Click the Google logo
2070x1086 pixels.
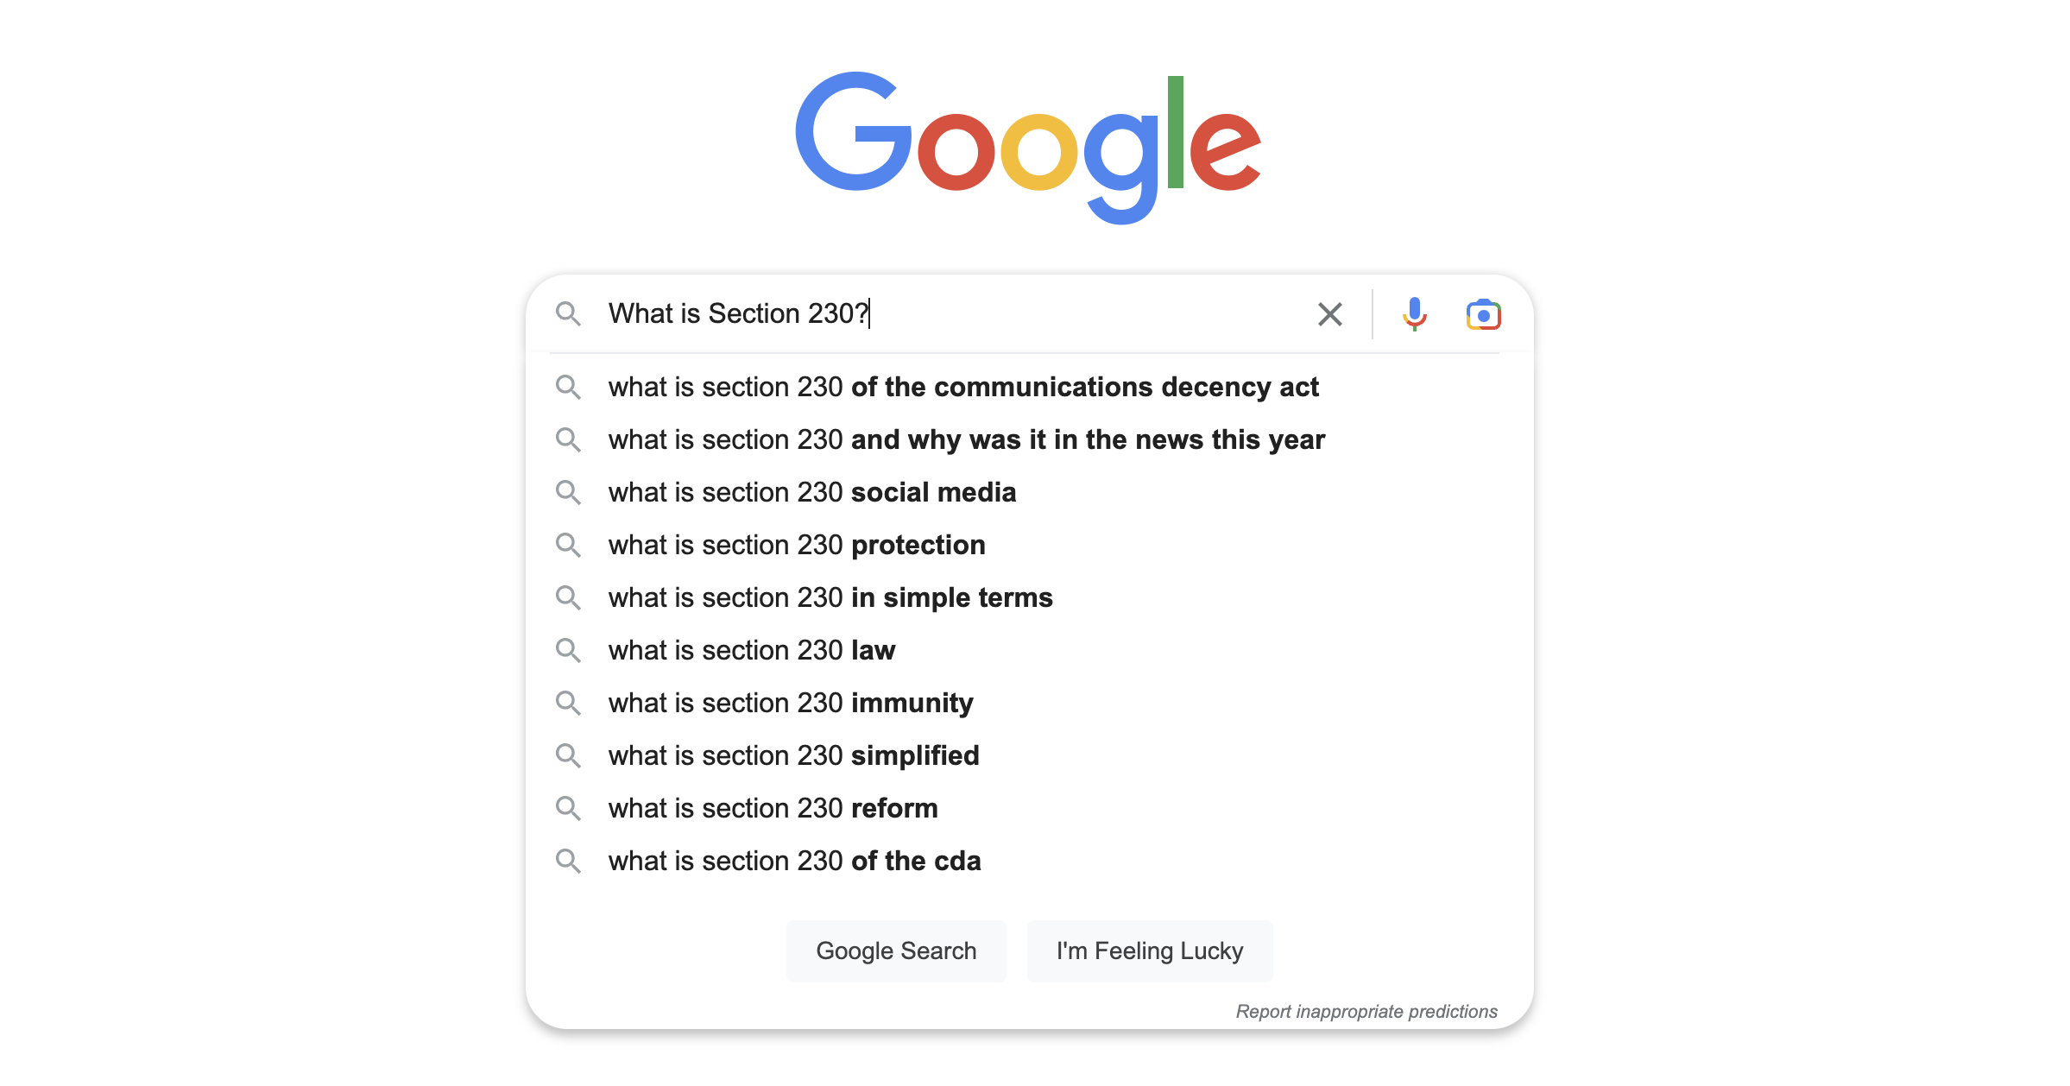pyautogui.click(x=1027, y=145)
